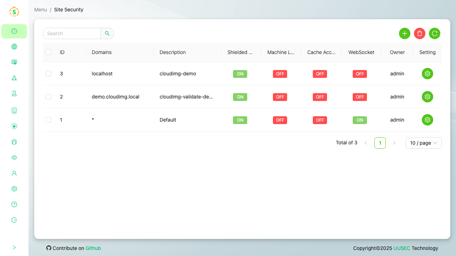
Task: Click the Owner column header
Action: [x=397, y=52]
